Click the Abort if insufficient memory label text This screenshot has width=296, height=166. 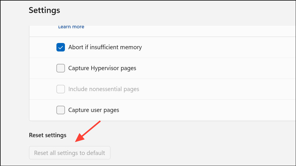click(105, 47)
